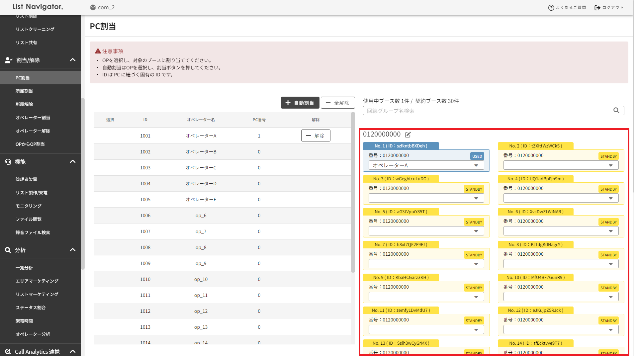Viewport: 634px width, 356px height.
Task: Click the List Navigator logo
Action: [x=38, y=7]
